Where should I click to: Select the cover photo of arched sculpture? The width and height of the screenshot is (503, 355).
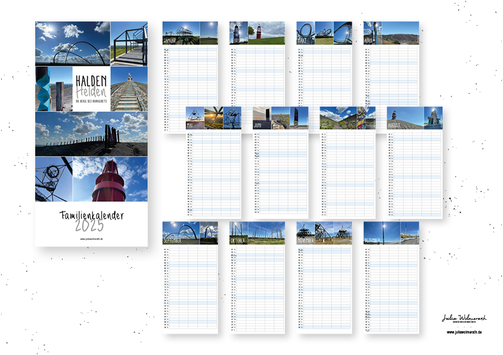[72, 44]
